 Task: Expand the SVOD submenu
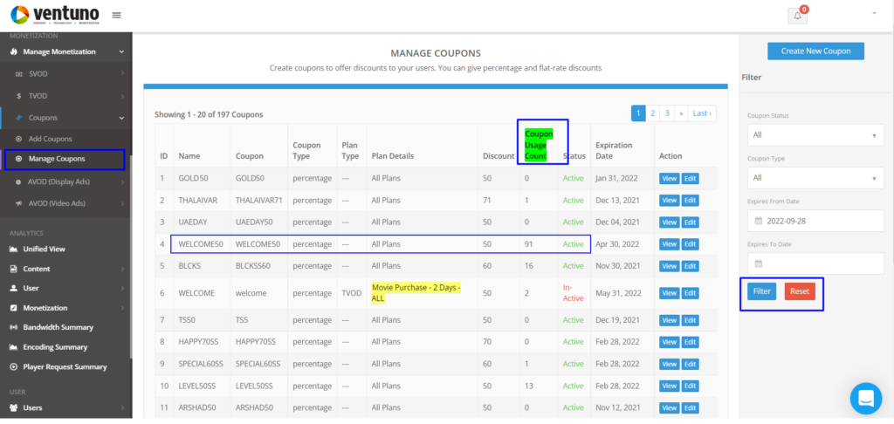click(122, 74)
